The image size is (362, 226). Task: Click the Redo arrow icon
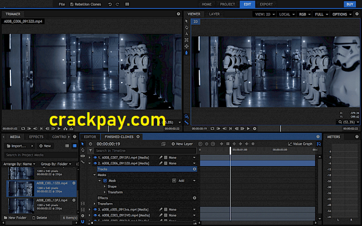click(x=117, y=4)
